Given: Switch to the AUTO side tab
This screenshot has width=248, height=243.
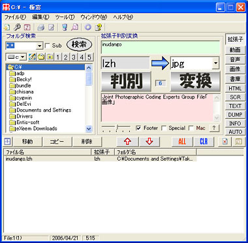Looking at the screenshot, I should pyautogui.click(x=235, y=131).
